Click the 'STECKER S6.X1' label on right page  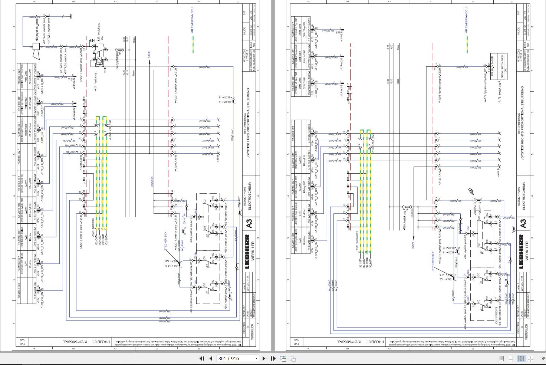pos(433,261)
